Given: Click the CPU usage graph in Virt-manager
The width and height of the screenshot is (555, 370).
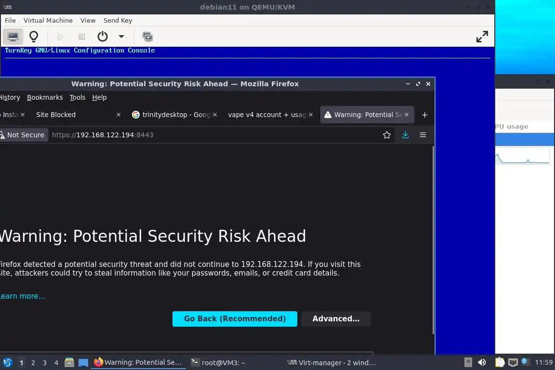Looking at the screenshot, I should click(522, 156).
